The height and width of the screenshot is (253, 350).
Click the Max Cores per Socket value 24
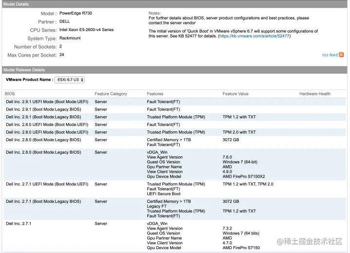point(62,55)
